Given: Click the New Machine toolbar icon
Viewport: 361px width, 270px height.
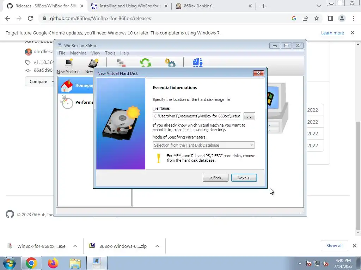Looking at the screenshot, I should (68, 66).
